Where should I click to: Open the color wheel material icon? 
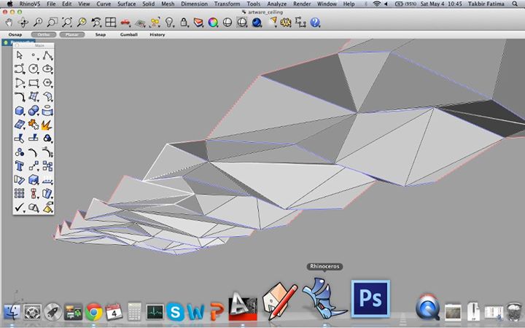point(214,22)
